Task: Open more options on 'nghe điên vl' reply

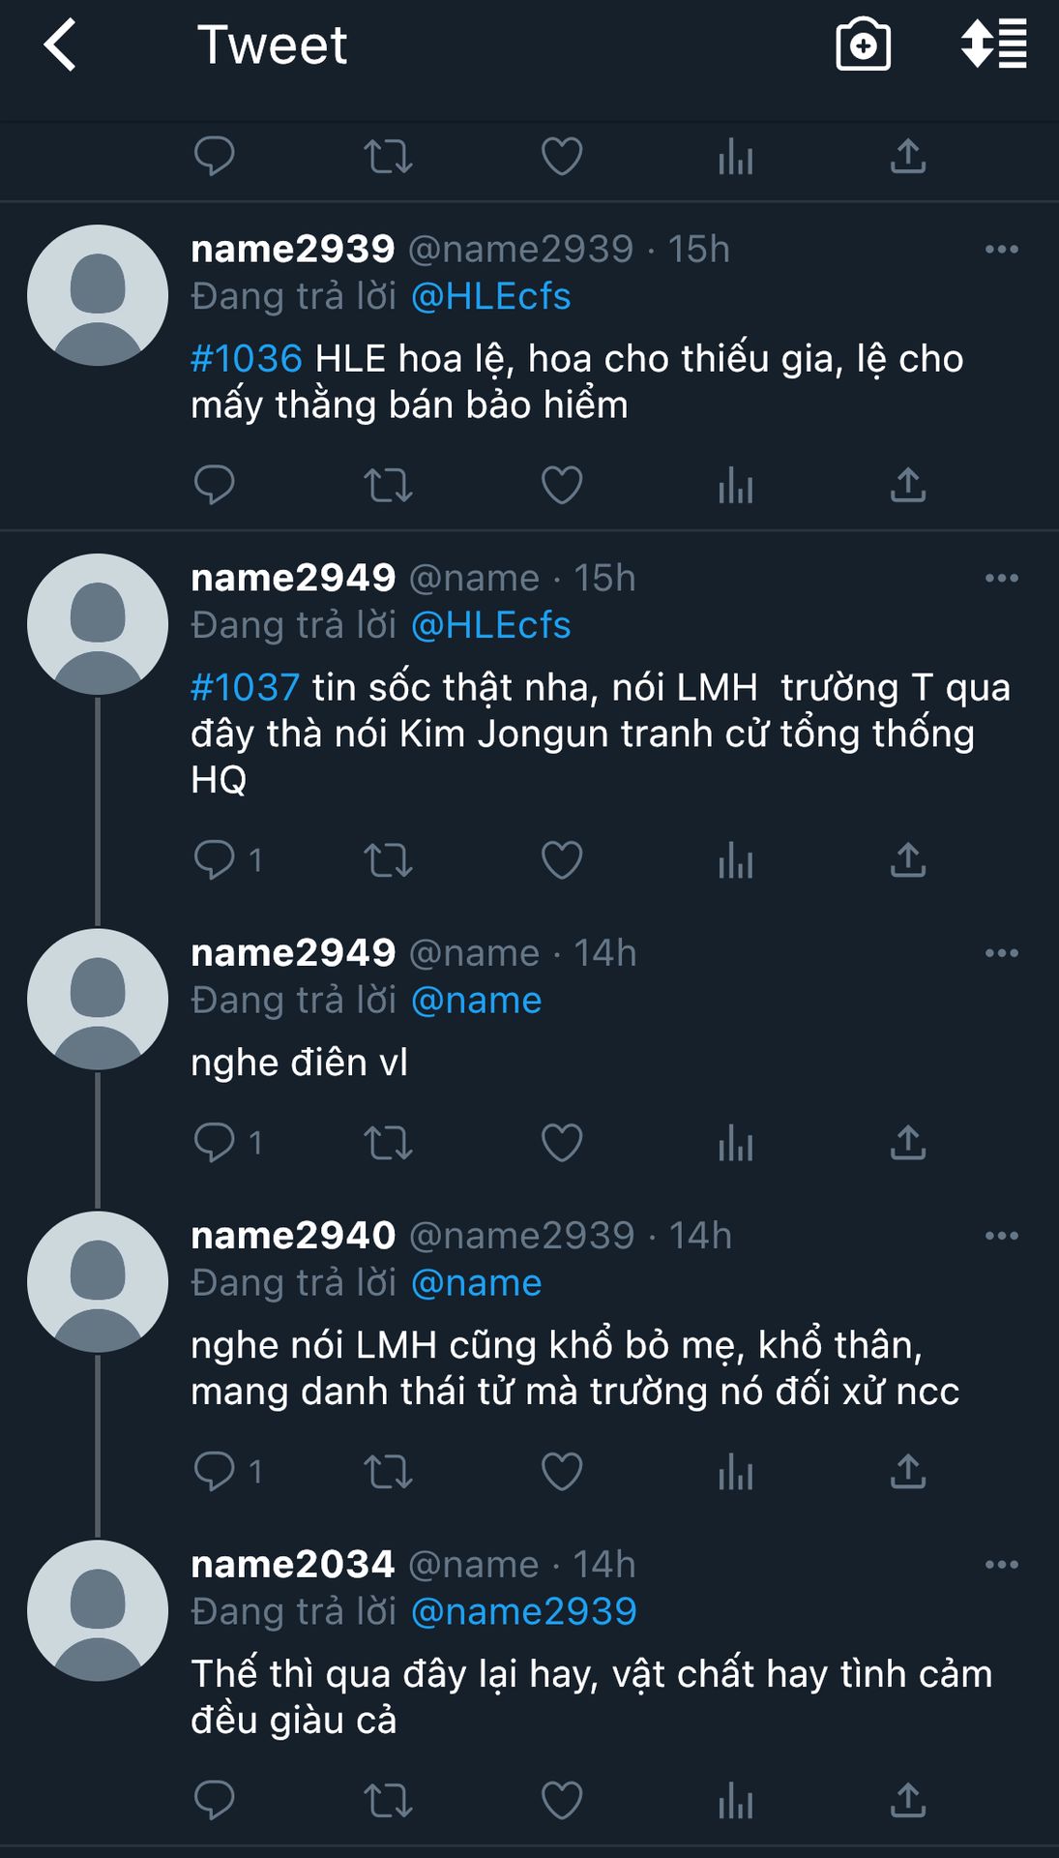Action: 1001,953
